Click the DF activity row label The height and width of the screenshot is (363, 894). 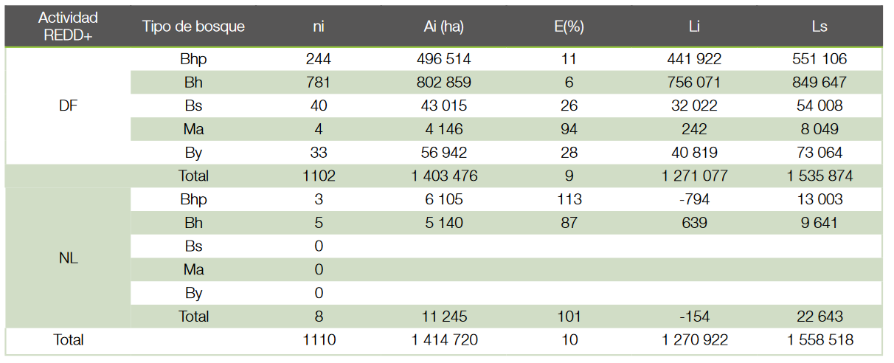(x=68, y=106)
